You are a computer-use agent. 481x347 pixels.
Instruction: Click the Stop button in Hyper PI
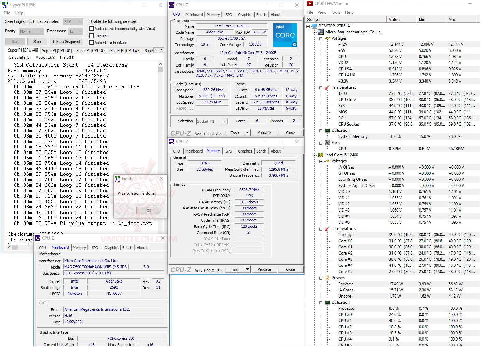pyautogui.click(x=37, y=42)
